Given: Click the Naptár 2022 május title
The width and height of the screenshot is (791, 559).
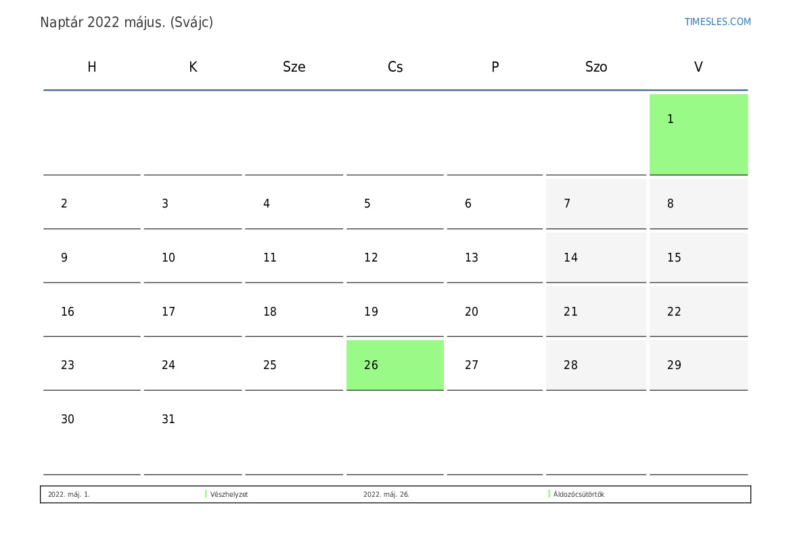Looking at the screenshot, I should tap(127, 22).
